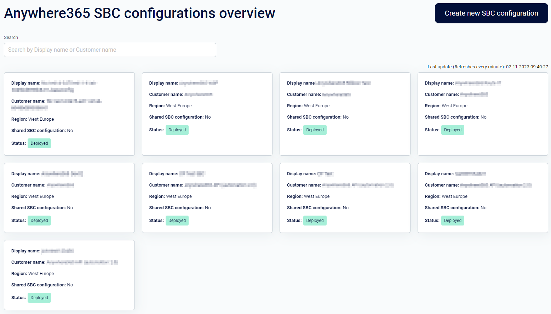The image size is (551, 314).
Task: Click the Search label above the field
Action: (11, 38)
